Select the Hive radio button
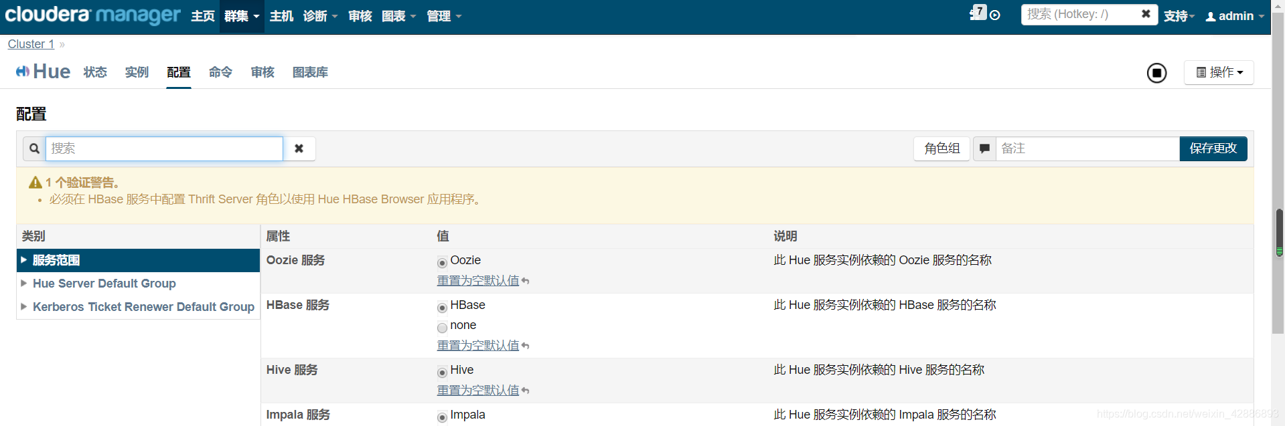Image resolution: width=1285 pixels, height=426 pixels. pyautogui.click(x=442, y=372)
